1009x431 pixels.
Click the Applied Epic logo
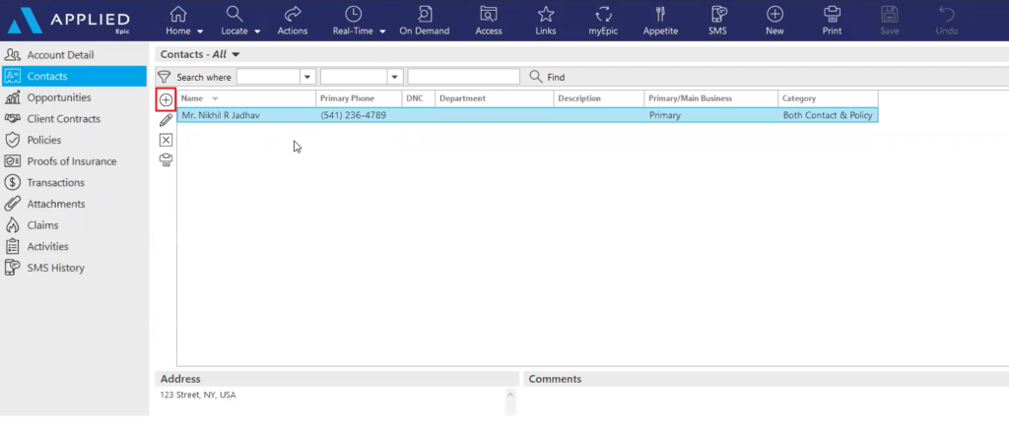(68, 21)
